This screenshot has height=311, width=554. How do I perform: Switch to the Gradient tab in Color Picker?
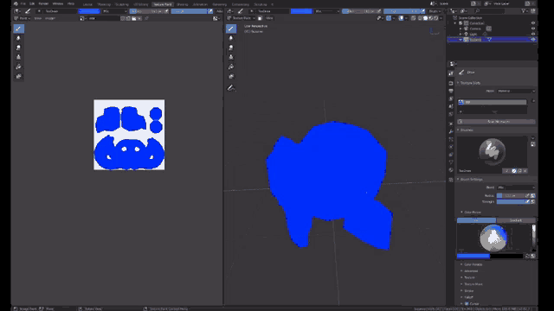coord(516,220)
